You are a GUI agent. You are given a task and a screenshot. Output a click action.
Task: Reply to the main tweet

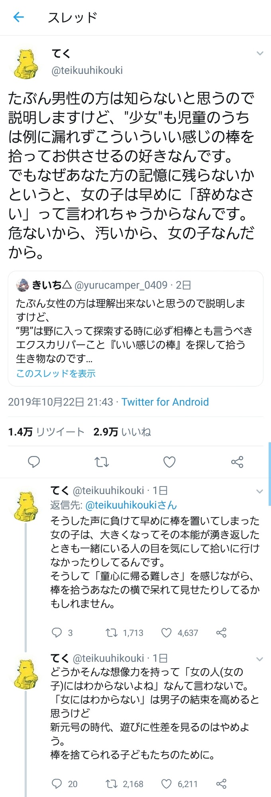pos(34,462)
